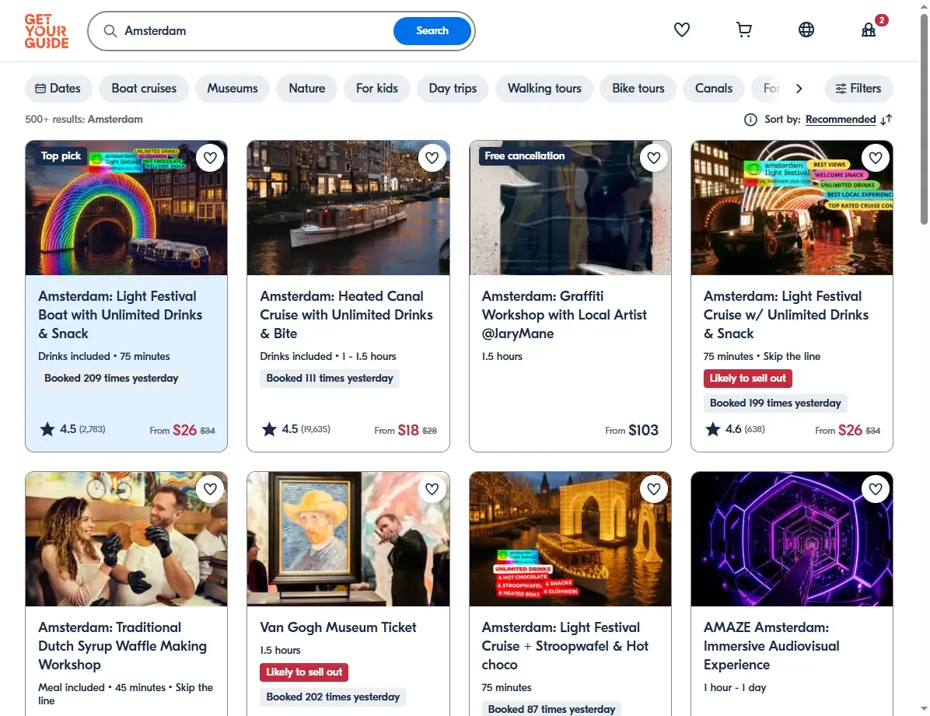Favorite the Light Festival Boat top pick
The width and height of the screenshot is (930, 716).
[x=210, y=158]
